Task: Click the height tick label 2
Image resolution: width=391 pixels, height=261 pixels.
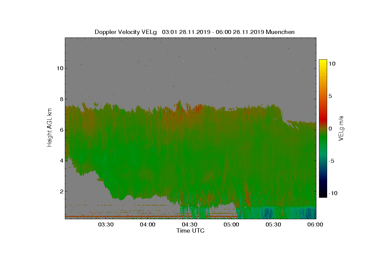Action: [61, 191]
